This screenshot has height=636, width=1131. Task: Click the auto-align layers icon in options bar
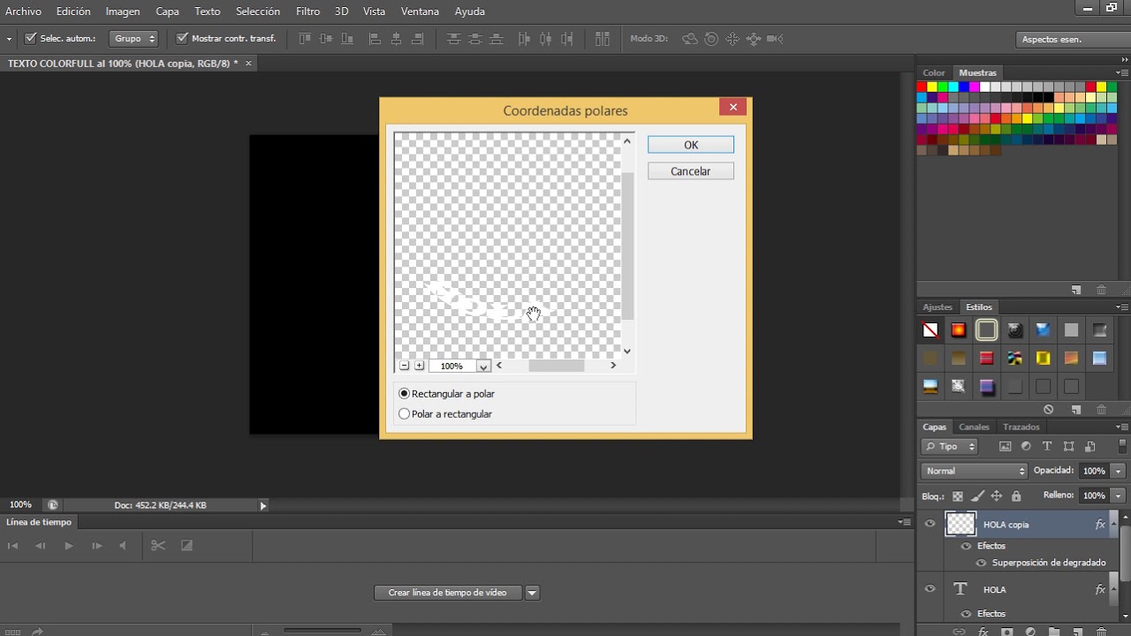click(603, 39)
